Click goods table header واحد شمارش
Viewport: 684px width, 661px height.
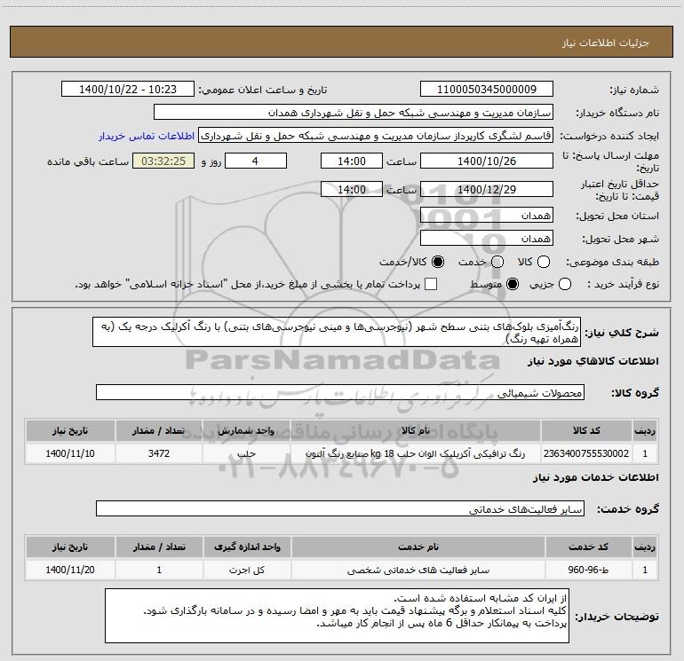[x=246, y=430]
